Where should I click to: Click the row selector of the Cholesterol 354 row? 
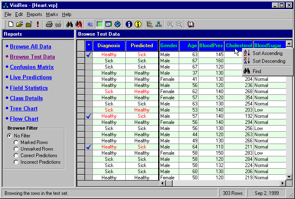point(81,98)
